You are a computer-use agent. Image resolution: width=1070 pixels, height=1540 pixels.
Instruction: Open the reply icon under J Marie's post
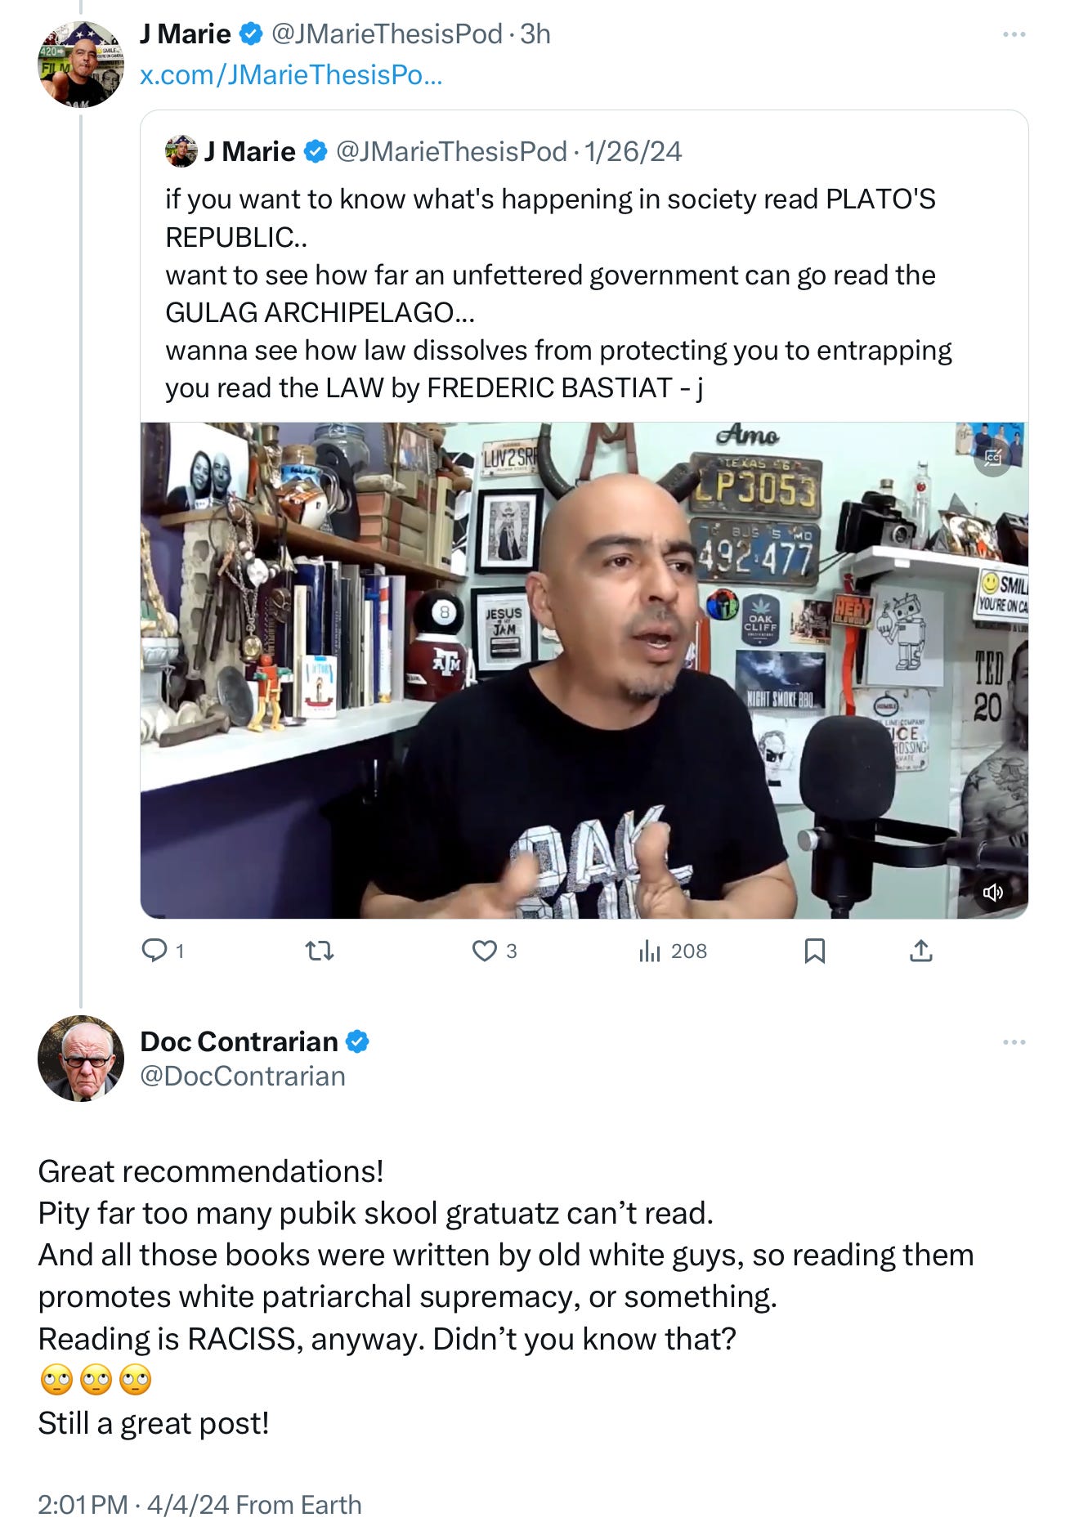pos(154,950)
